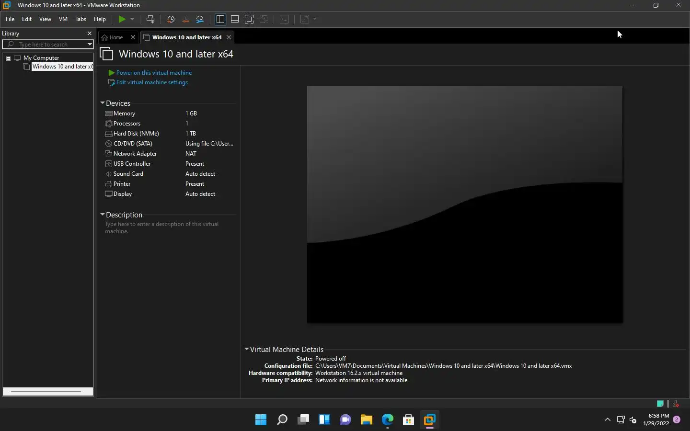
Task: Click the virtual machine preview thumbnail
Action: coord(465,204)
